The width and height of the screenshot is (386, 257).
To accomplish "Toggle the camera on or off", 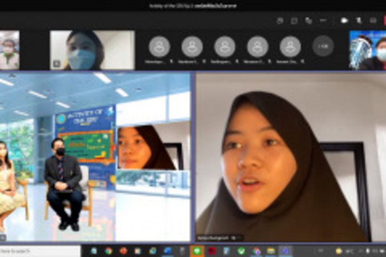I will (345, 21).
